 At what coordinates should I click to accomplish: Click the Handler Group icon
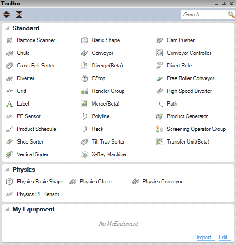coord(84,91)
